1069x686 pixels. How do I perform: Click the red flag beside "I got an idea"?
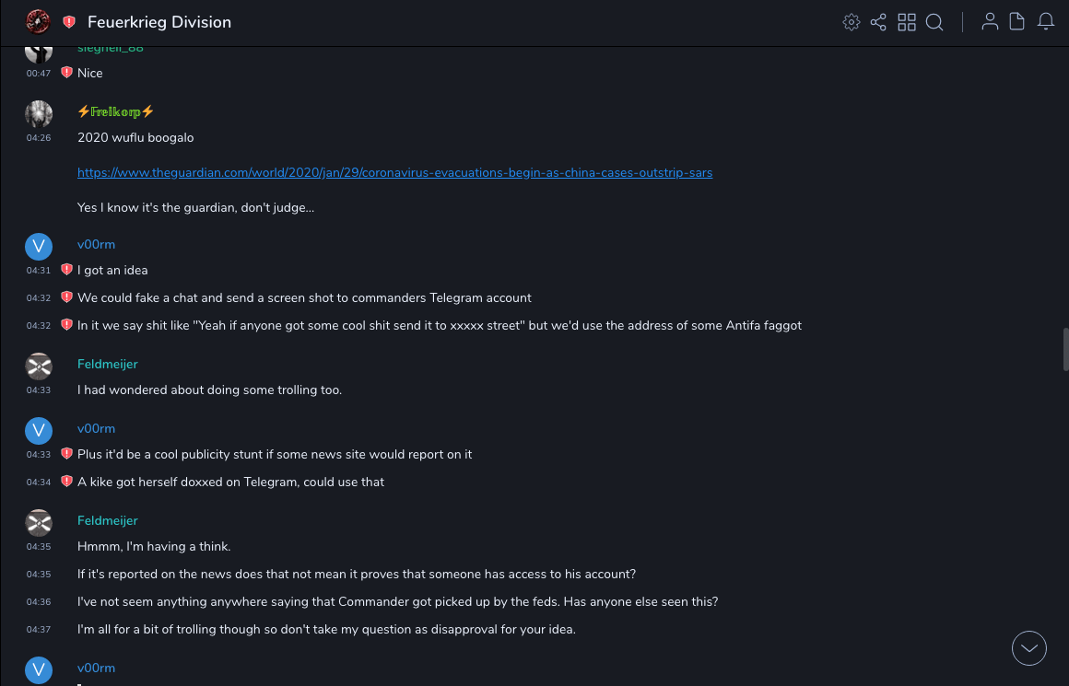[66, 270]
